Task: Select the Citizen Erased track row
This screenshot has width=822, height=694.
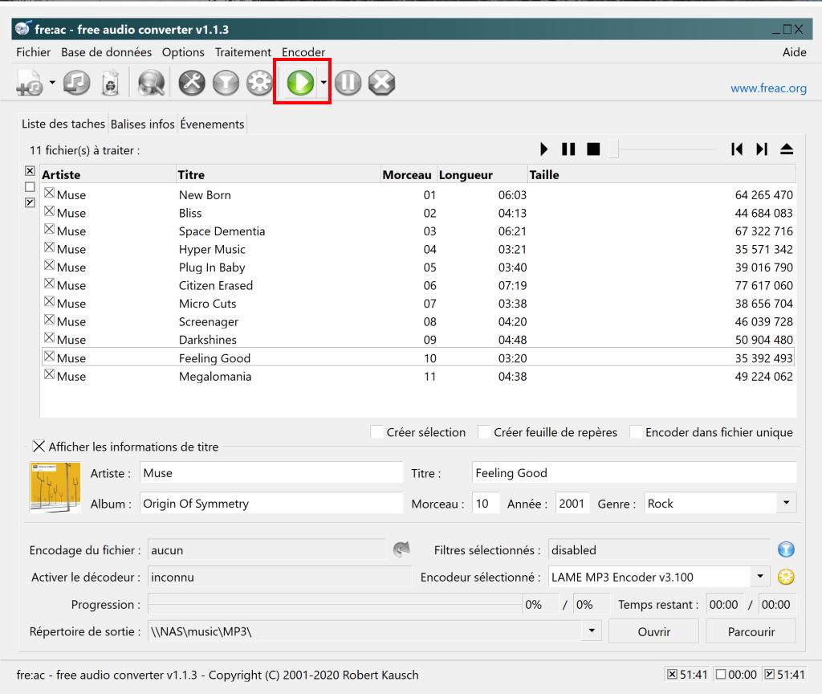Action: [417, 285]
